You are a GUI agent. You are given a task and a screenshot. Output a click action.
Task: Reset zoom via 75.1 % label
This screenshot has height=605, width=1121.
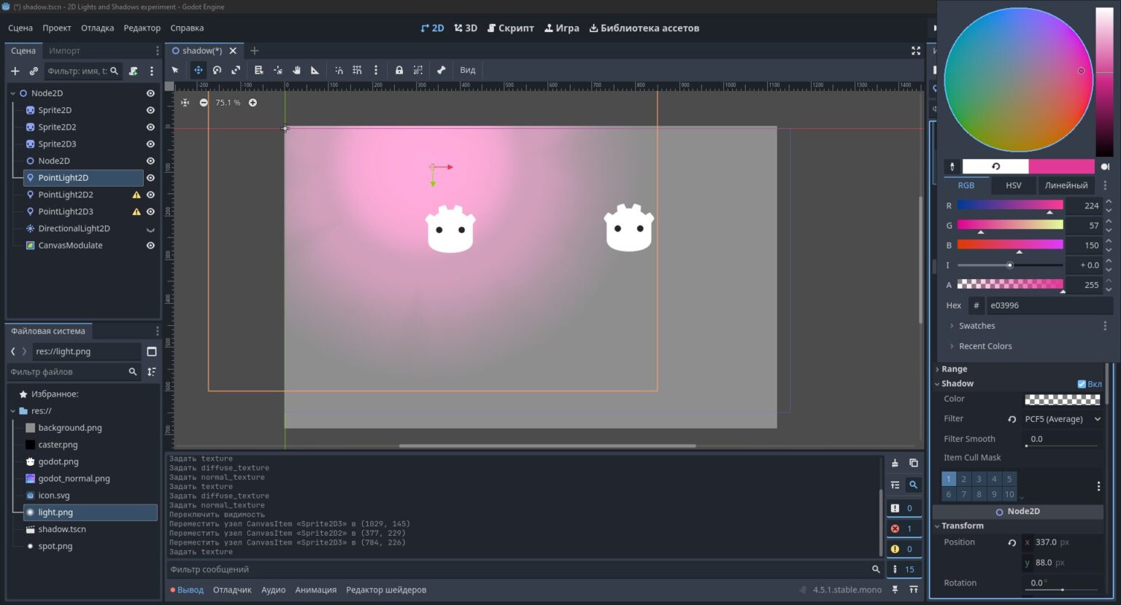pos(228,103)
